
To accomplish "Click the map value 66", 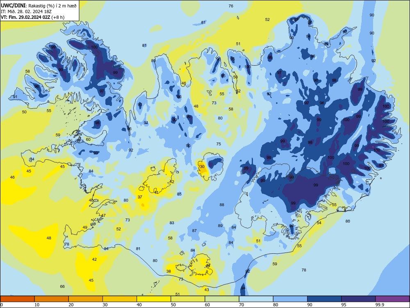I will click(x=62, y=287).
